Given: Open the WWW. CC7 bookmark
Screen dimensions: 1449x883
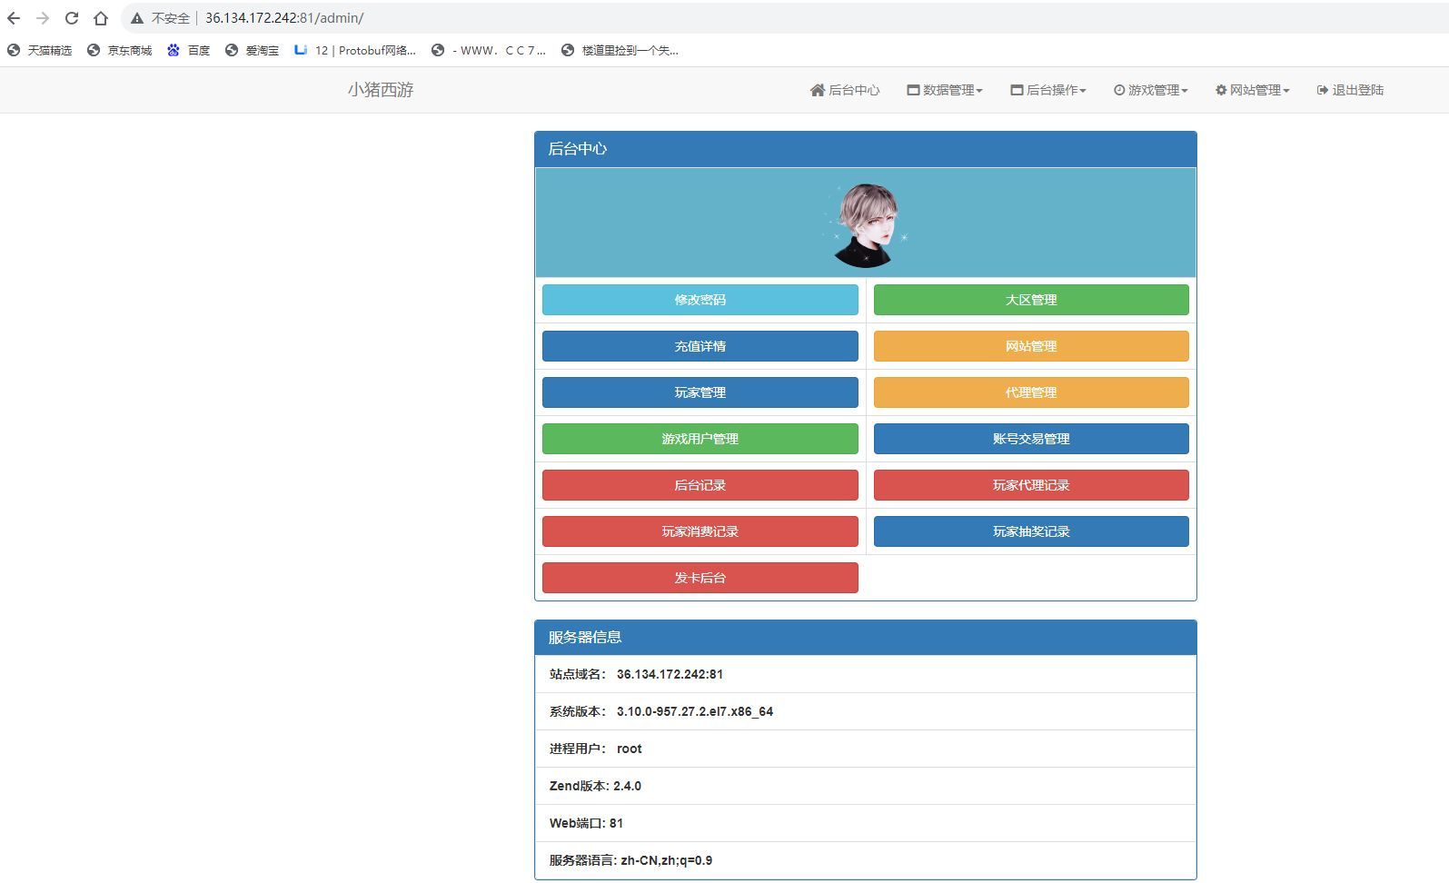Looking at the screenshot, I should 489,50.
